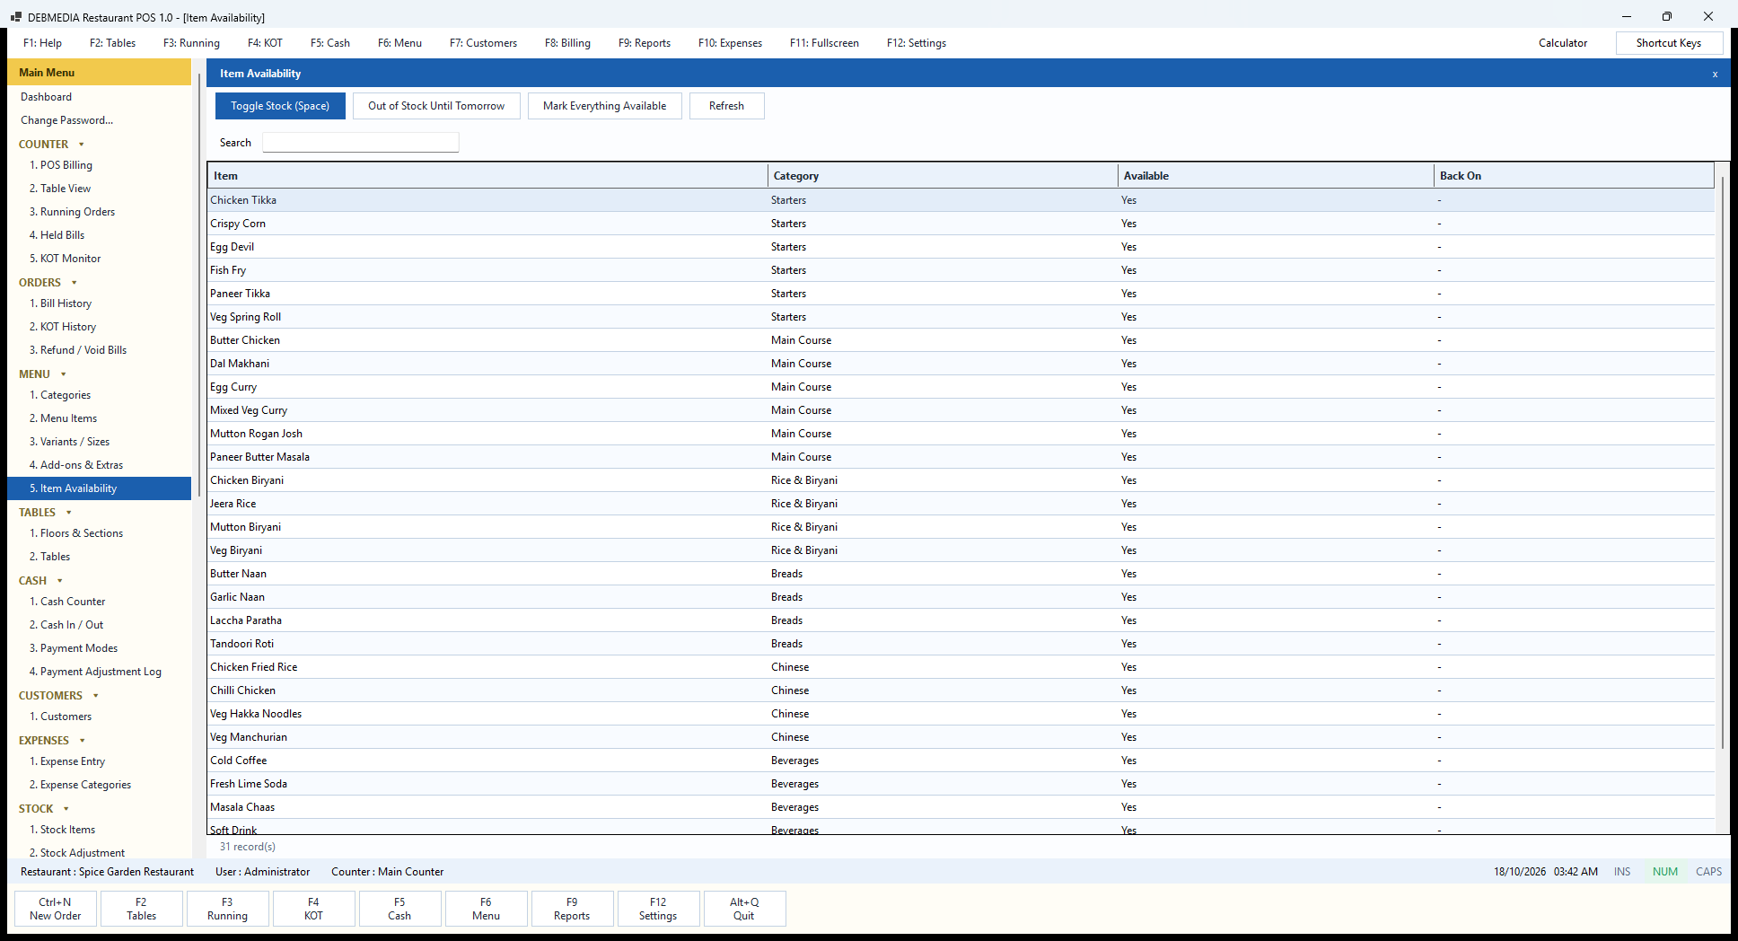Screen dimensions: 1738x941
Task: Sort by the Available column header
Action: [1276, 176]
